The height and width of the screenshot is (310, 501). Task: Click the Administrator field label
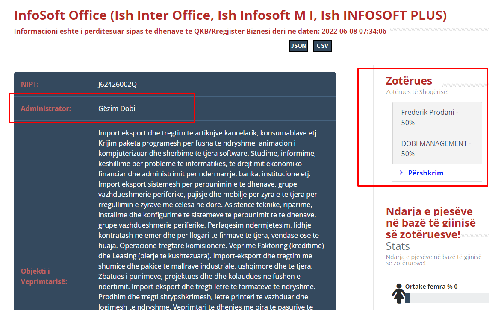[x=46, y=108]
